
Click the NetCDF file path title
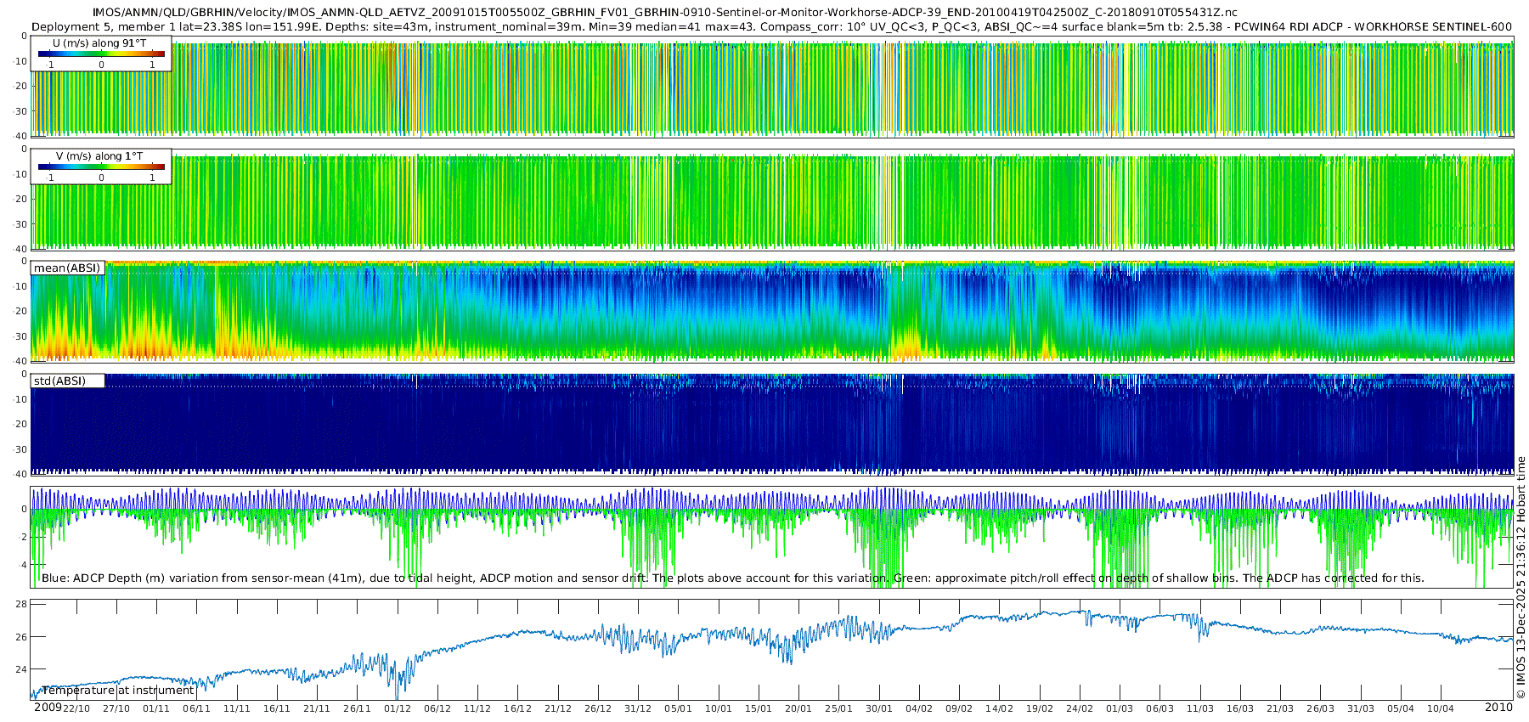tap(664, 13)
